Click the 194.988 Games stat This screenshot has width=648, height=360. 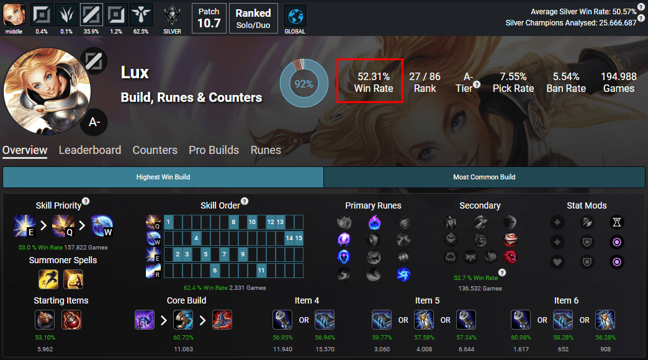[x=619, y=83]
